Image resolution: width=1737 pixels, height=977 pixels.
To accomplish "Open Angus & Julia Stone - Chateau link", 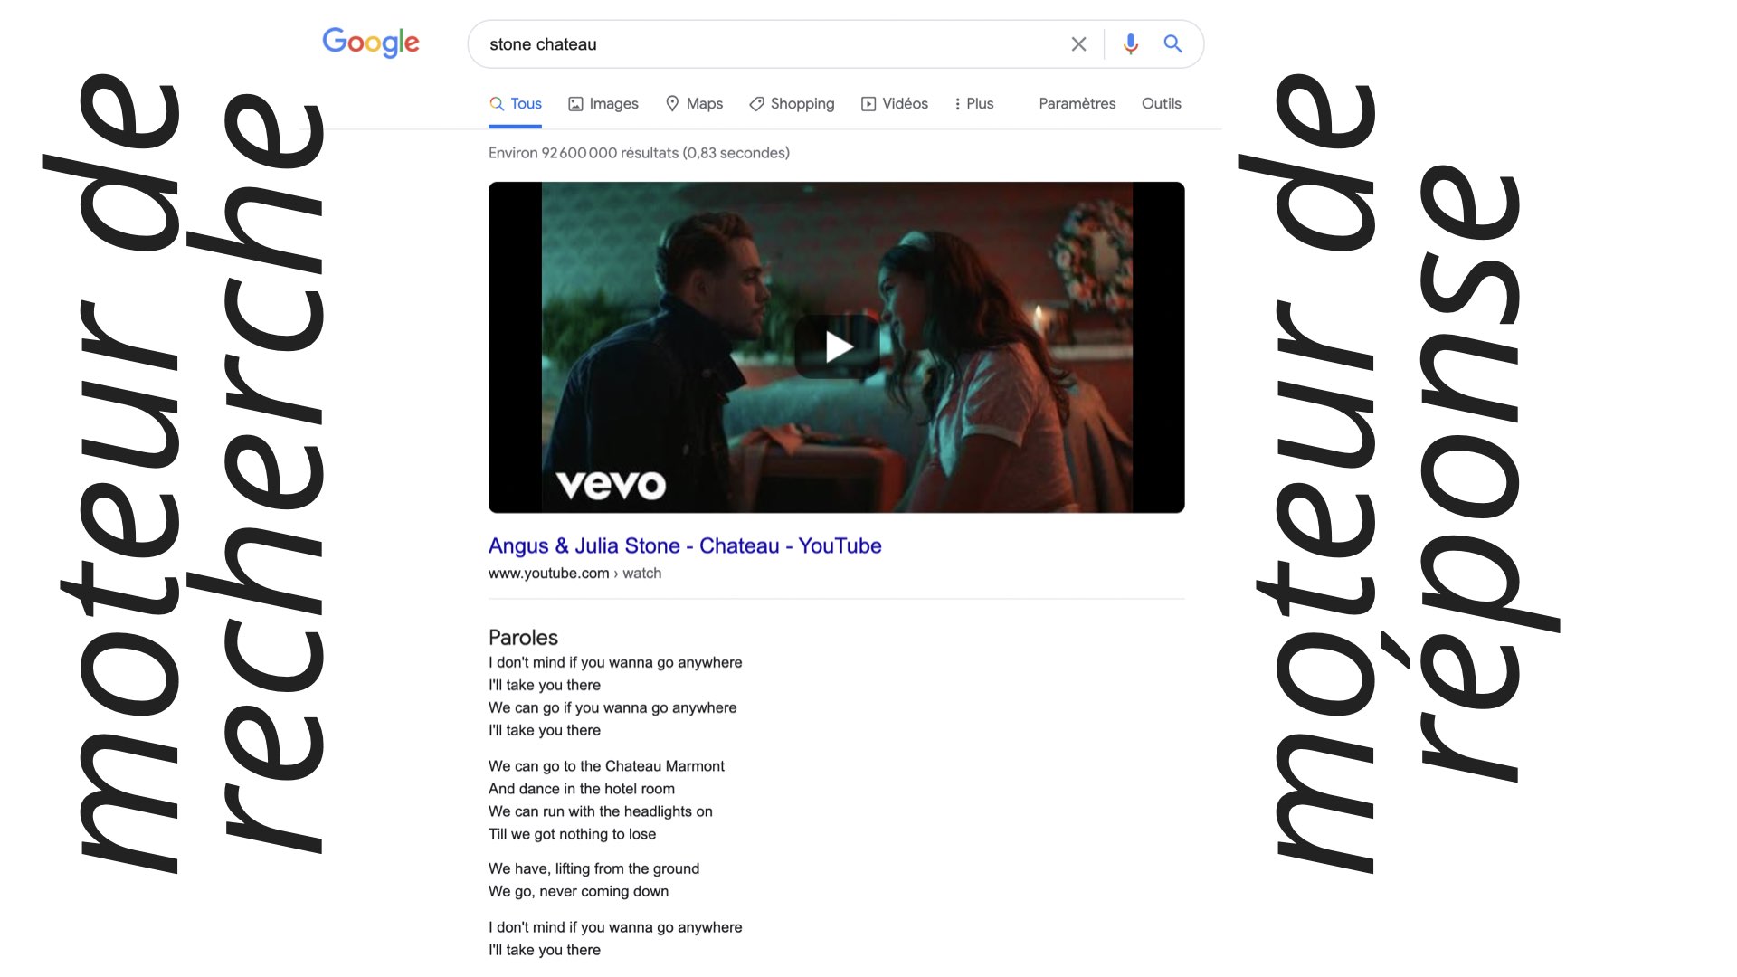I will coord(685,545).
